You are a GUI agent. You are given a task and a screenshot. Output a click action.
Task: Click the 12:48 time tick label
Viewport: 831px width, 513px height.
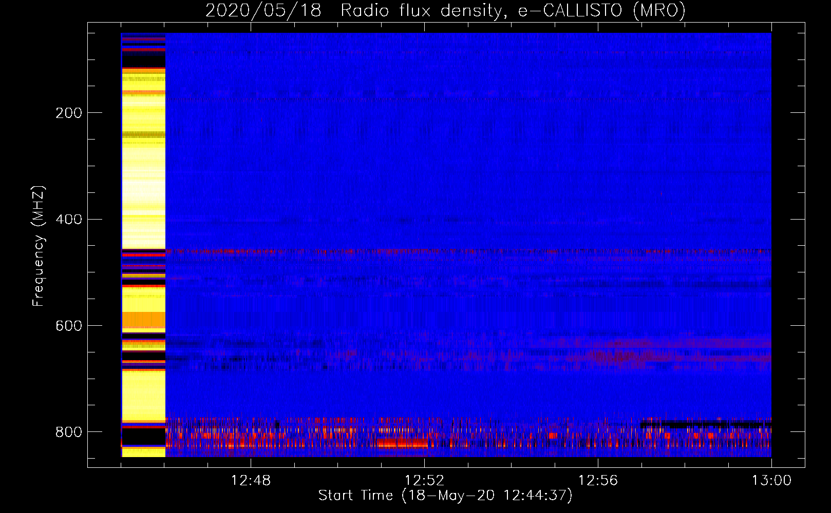[x=251, y=481]
